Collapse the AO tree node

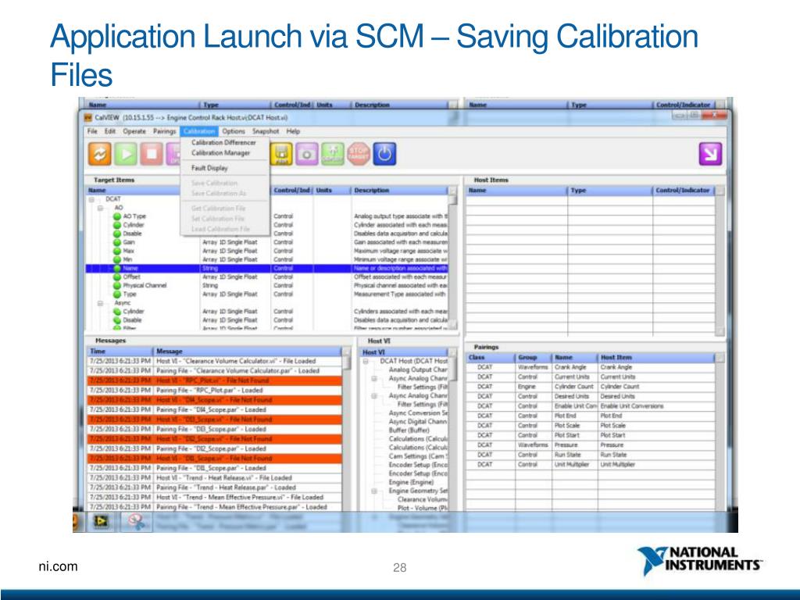click(100, 208)
